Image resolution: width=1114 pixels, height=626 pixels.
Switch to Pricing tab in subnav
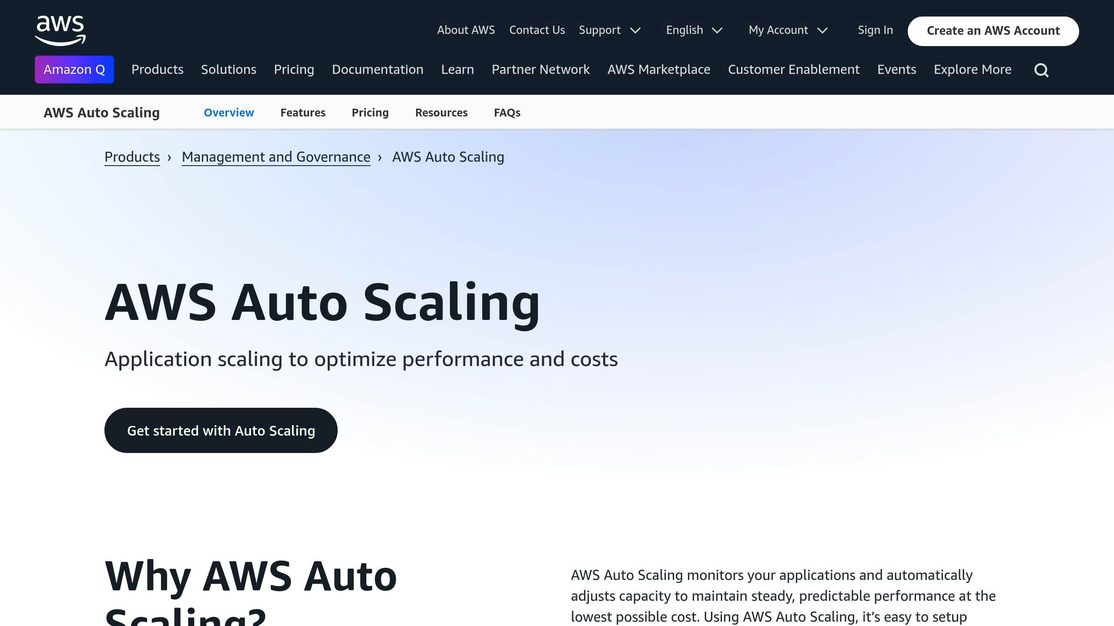370,113
